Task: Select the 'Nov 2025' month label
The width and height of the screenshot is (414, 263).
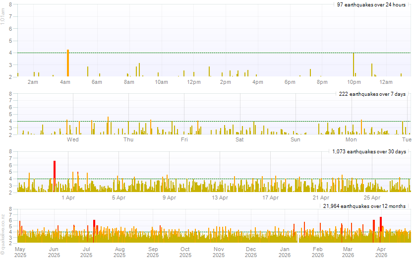Action: click(219, 252)
